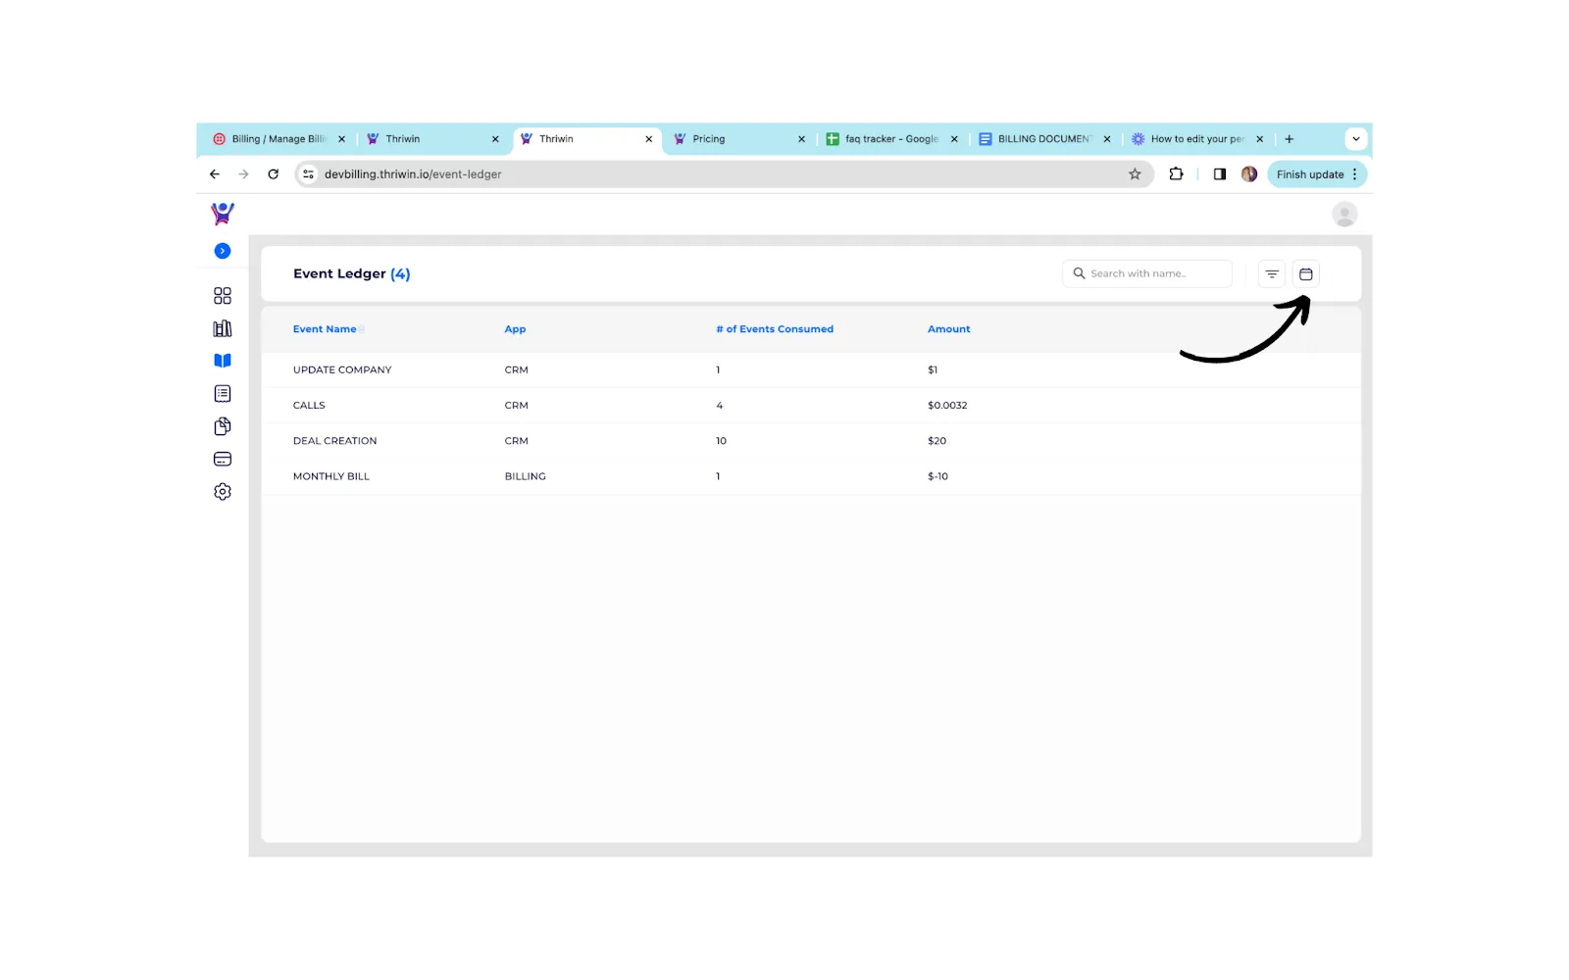
Task: Open the copy documents icon in sidebar
Action: (223, 426)
